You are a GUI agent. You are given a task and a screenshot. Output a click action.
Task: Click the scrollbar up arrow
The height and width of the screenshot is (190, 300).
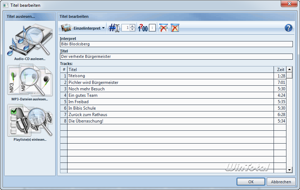pos(290,69)
